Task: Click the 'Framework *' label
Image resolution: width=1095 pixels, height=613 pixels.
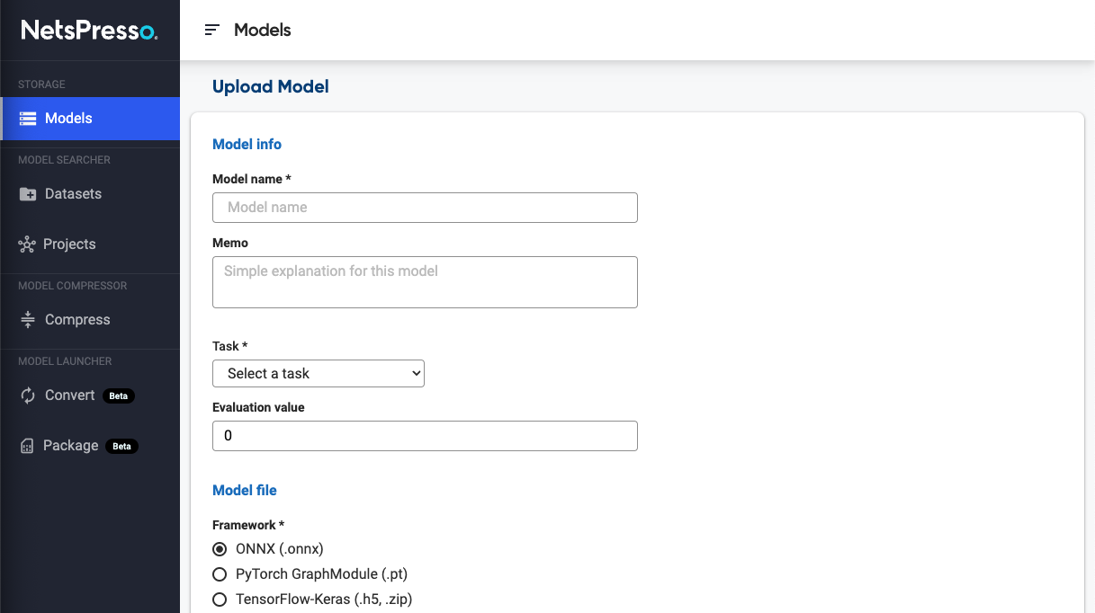Action: [248, 525]
